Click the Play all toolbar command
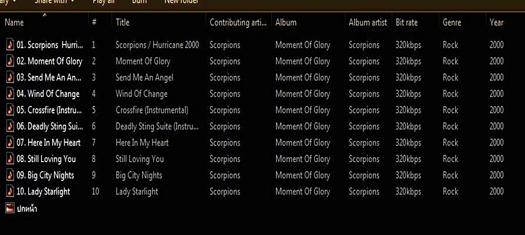This screenshot has height=235, width=525. (x=103, y=2)
